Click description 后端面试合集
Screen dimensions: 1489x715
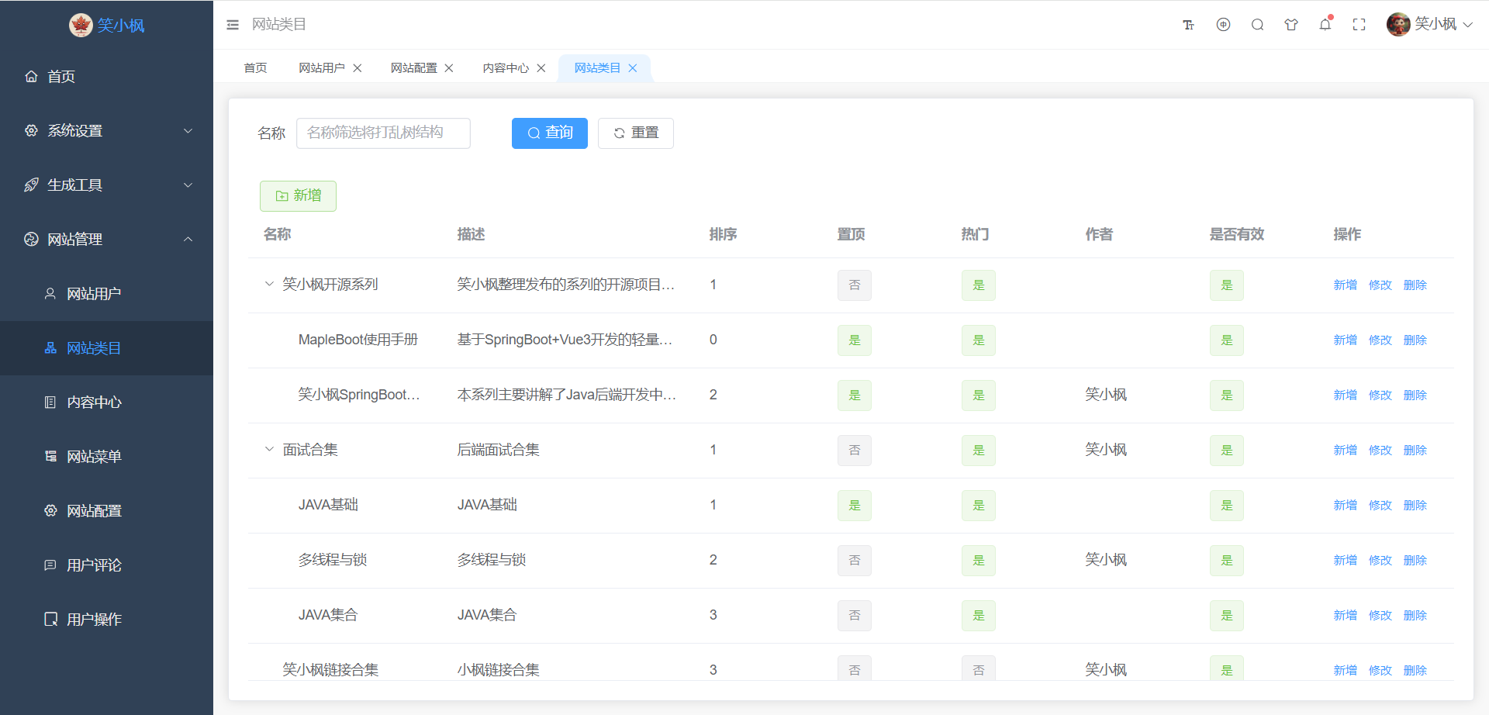pos(499,450)
